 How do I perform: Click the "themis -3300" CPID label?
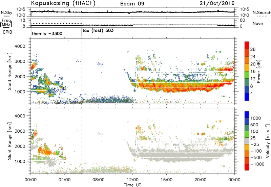click(47, 33)
